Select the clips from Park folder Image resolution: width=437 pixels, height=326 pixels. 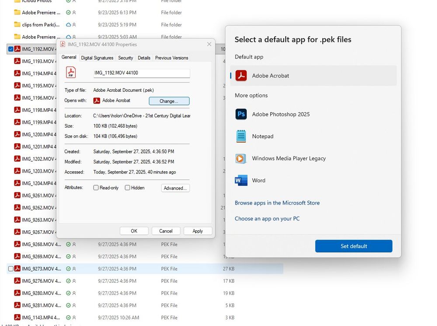coord(41,25)
